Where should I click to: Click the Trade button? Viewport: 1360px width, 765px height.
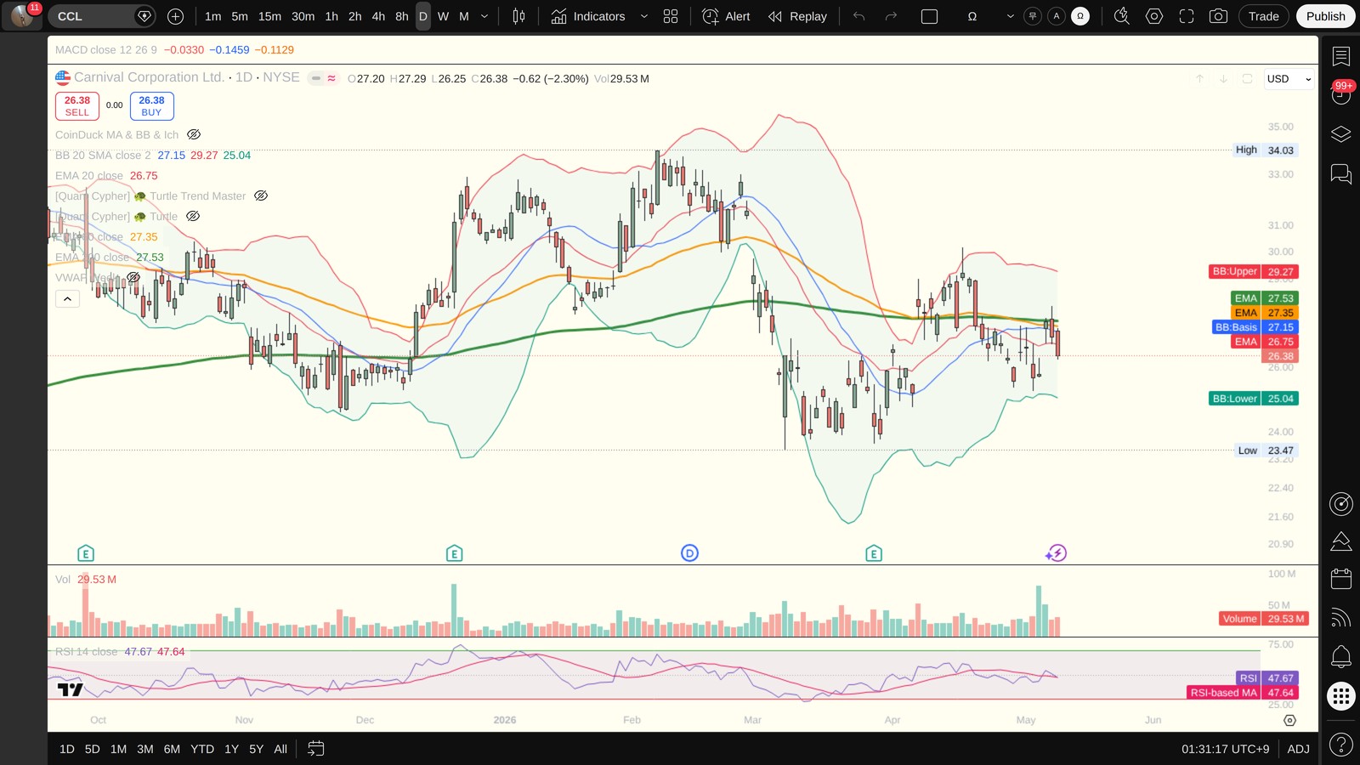click(1263, 16)
